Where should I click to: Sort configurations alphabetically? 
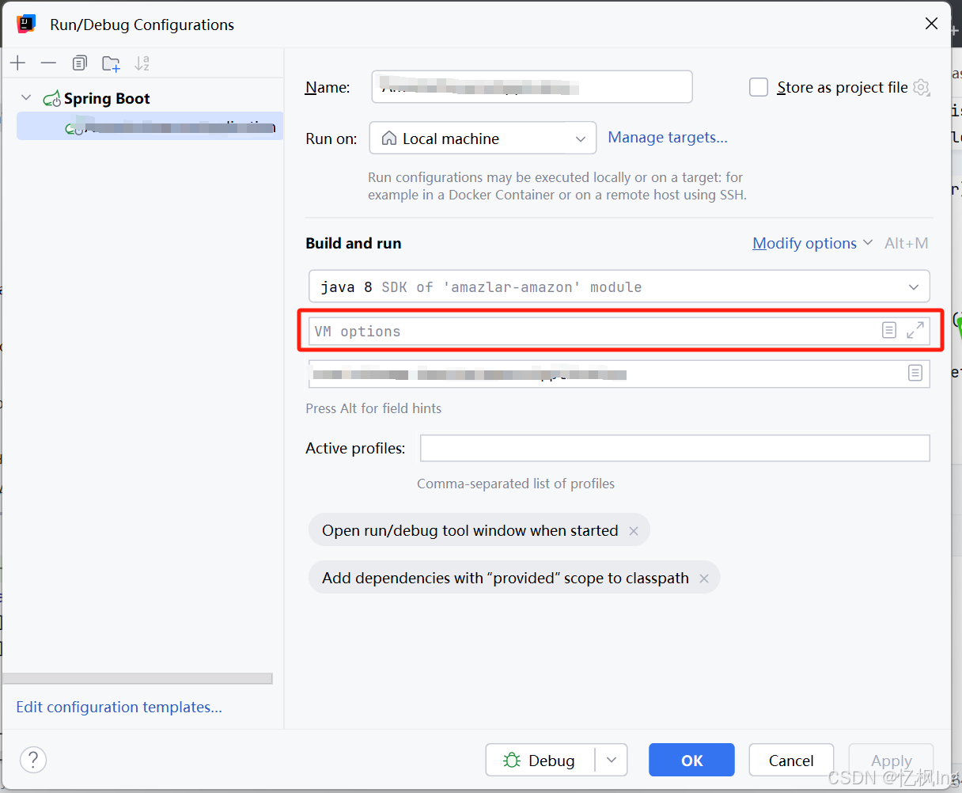(x=142, y=63)
